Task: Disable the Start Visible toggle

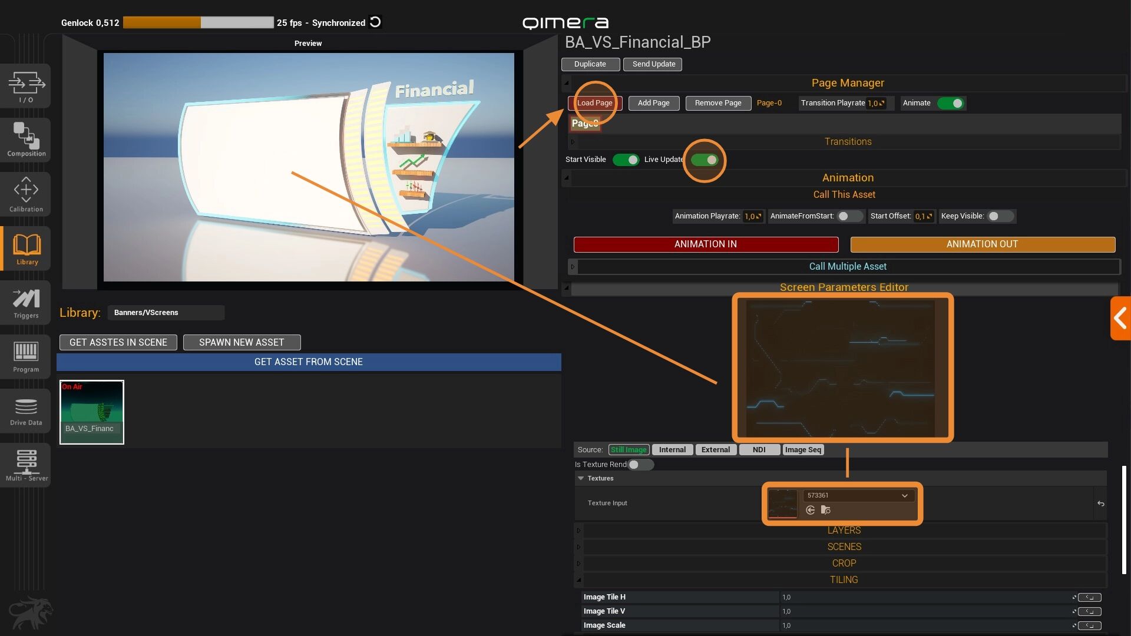Action: 626,160
